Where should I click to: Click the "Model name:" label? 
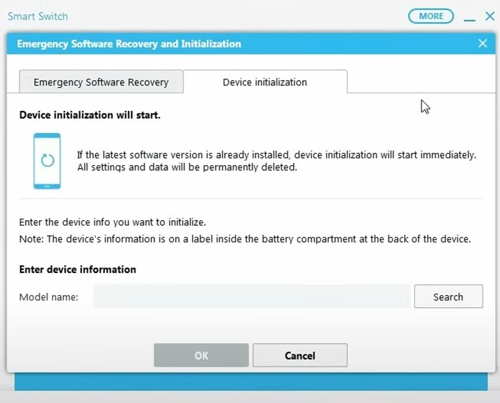[x=49, y=297]
